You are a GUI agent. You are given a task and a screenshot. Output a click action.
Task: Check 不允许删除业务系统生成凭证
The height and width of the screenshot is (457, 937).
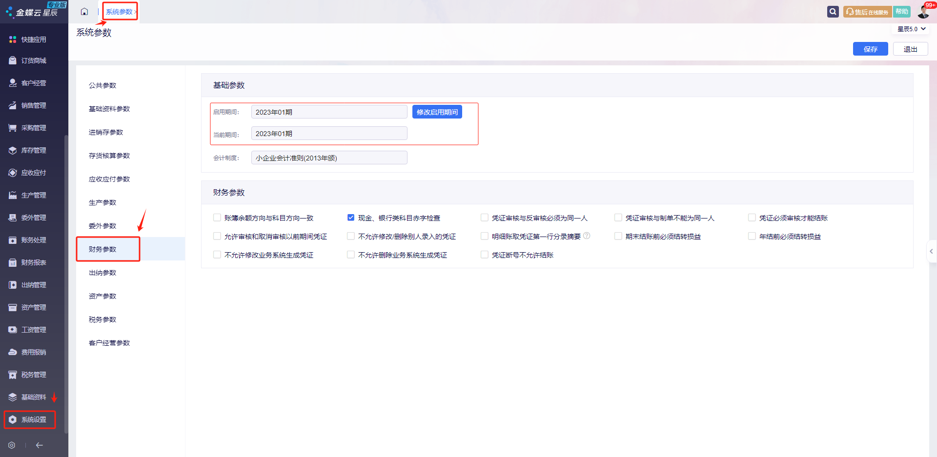coord(351,255)
